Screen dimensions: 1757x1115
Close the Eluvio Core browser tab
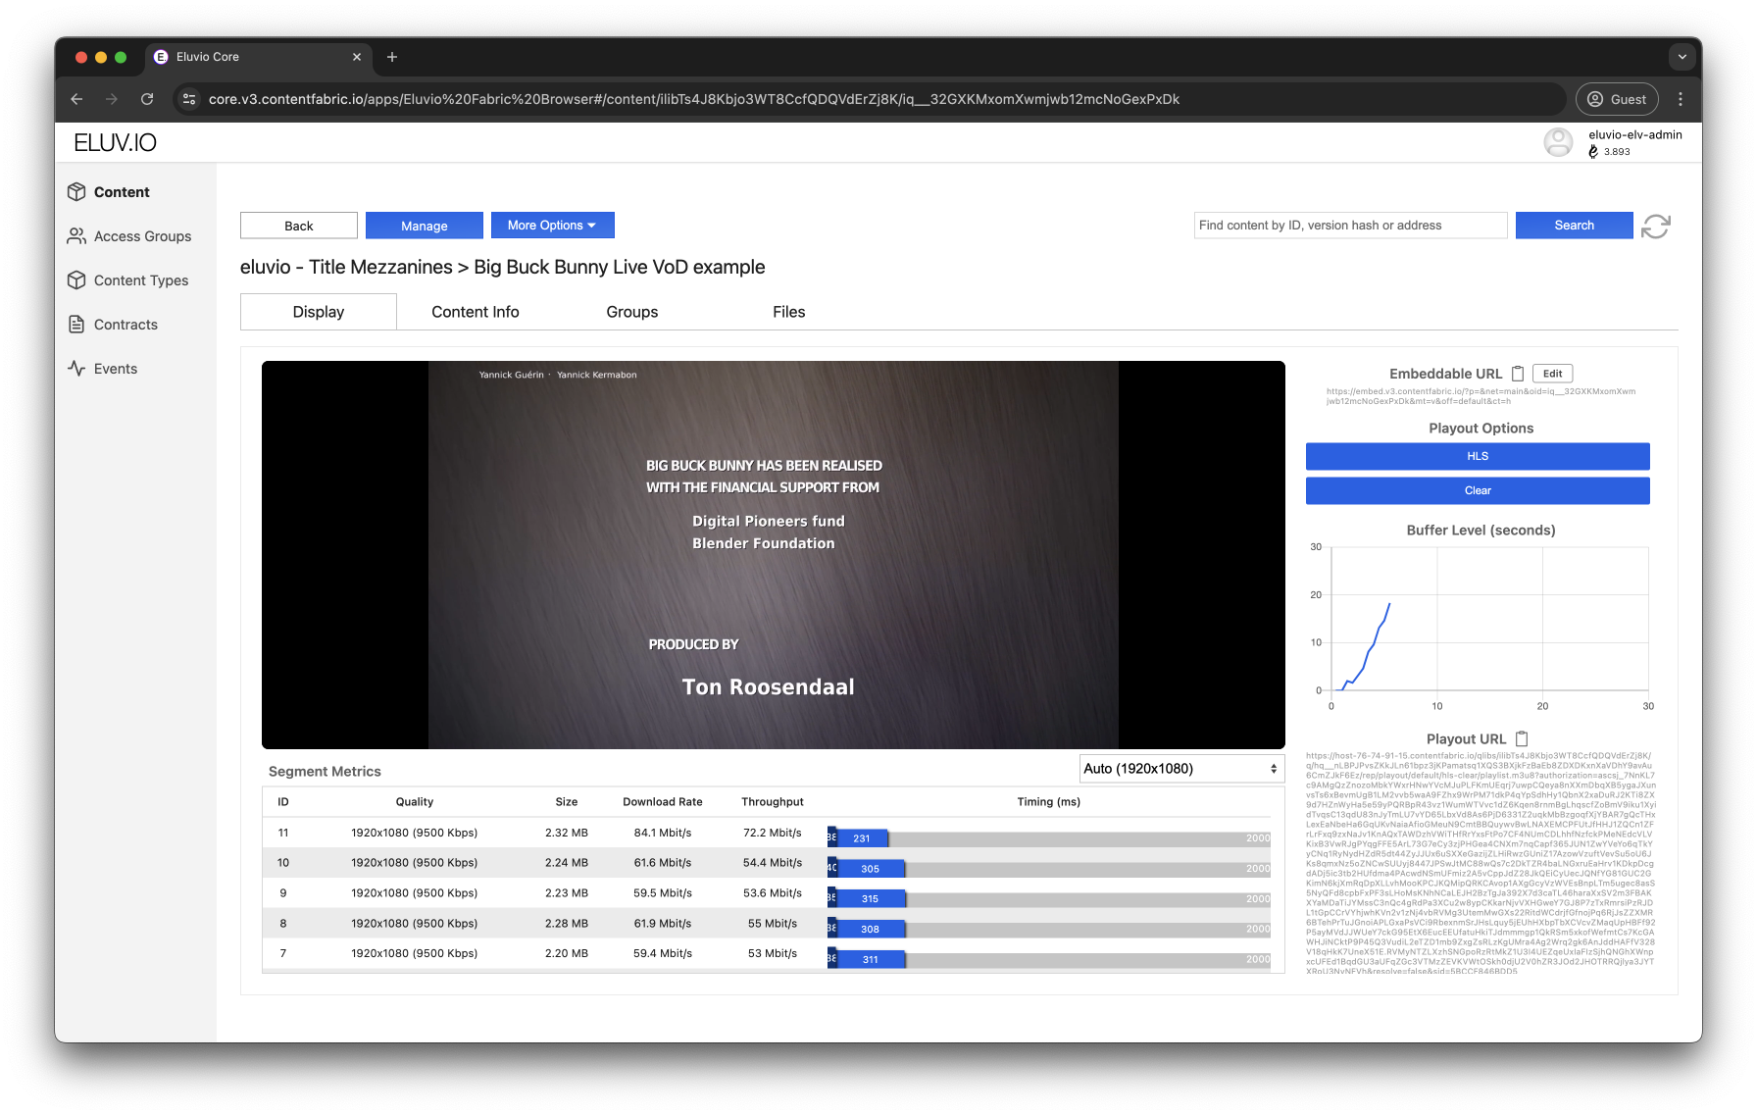357,57
